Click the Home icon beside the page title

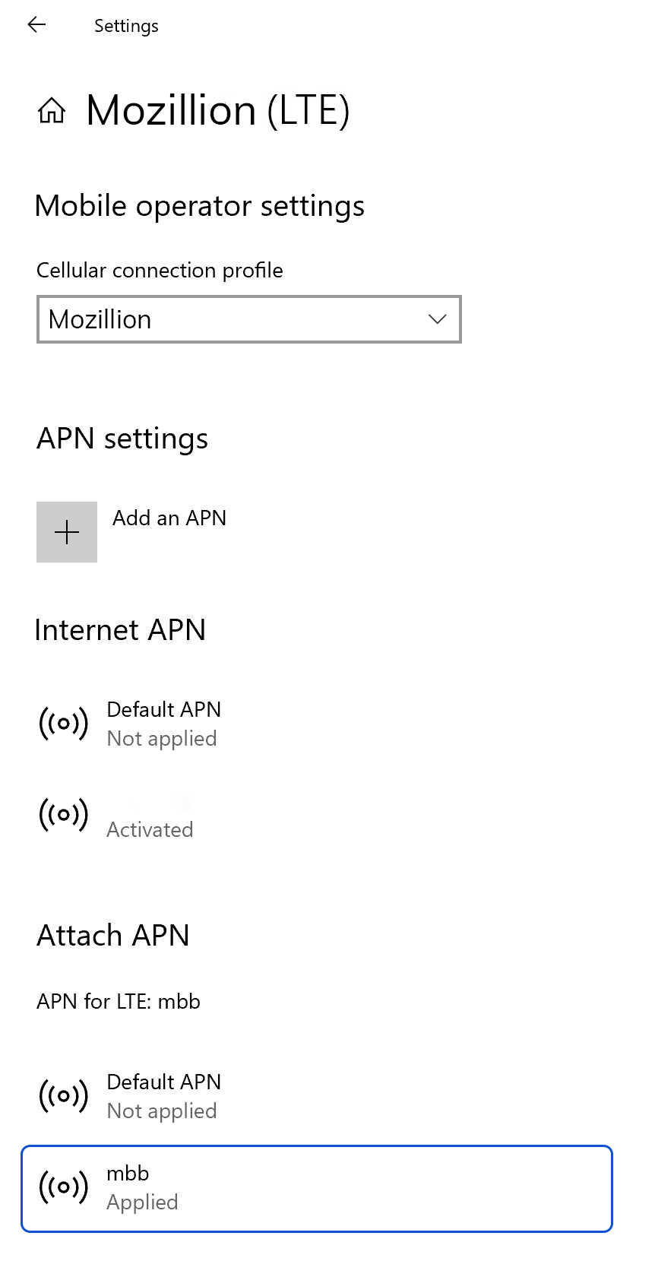point(52,111)
